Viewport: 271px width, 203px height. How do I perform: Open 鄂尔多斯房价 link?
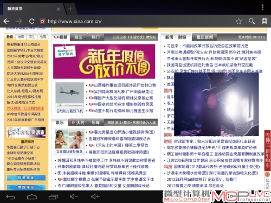coord(212,148)
